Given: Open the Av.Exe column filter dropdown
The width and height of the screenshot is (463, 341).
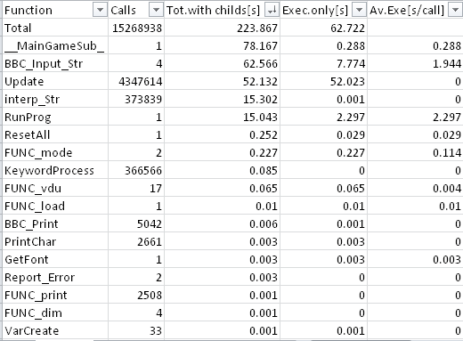Looking at the screenshot, I should tap(455, 10).
